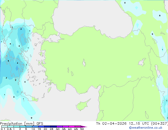The width and height of the screenshot is (168, 130).
Task: Click the 40–45 mm magenta legend swatch
Action: coord(72,127)
